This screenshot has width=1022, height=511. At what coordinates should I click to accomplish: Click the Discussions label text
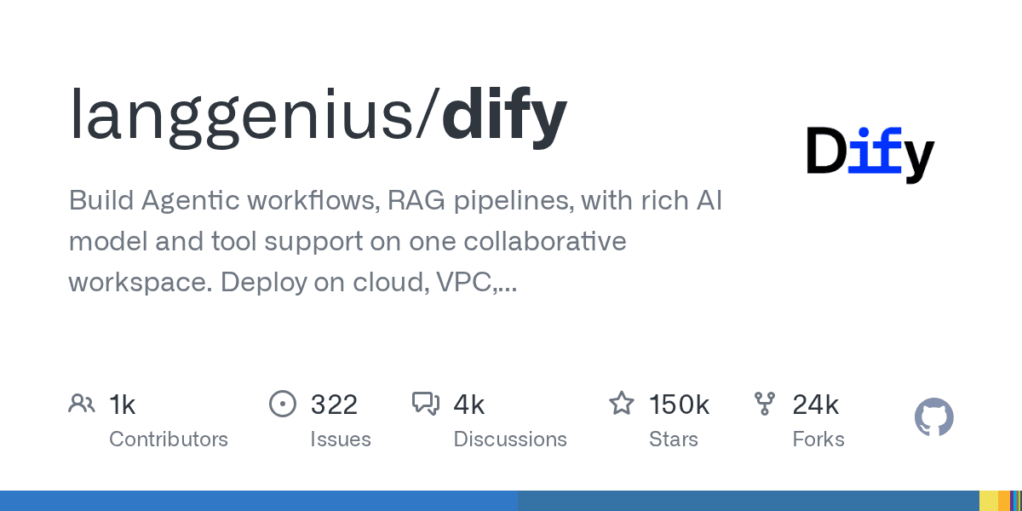coord(510,439)
